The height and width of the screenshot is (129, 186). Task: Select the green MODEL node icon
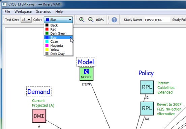[x=86, y=74]
